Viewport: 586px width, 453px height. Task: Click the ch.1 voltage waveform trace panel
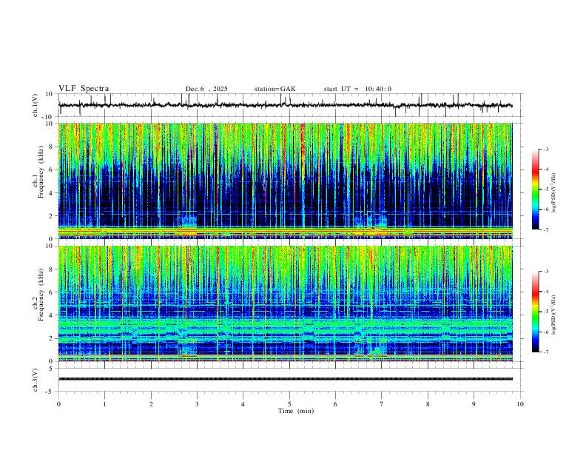tap(289, 105)
